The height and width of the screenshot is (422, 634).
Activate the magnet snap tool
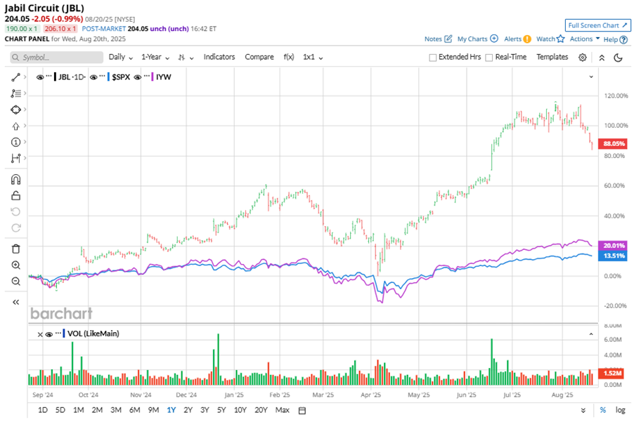click(15, 179)
